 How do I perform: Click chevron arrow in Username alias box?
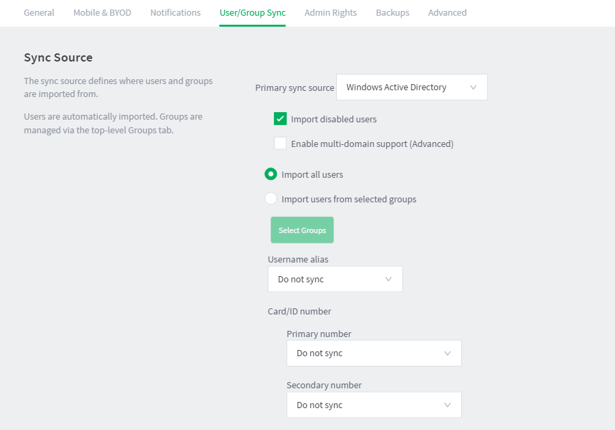[x=388, y=279]
